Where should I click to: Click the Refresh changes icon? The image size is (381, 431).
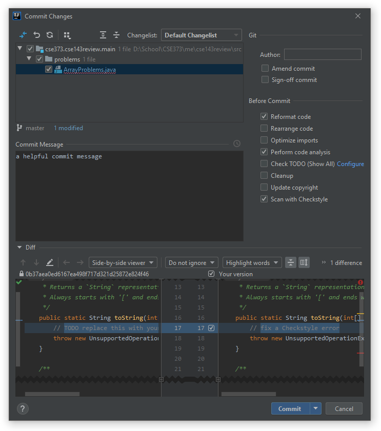coord(50,35)
